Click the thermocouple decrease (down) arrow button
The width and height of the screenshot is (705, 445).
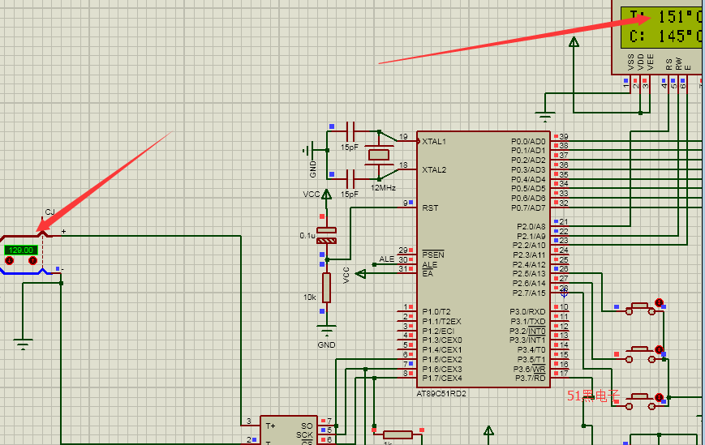click(10, 261)
